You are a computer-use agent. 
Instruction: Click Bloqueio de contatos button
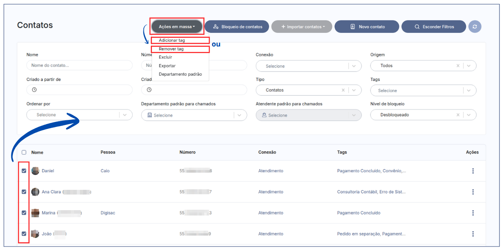click(237, 27)
